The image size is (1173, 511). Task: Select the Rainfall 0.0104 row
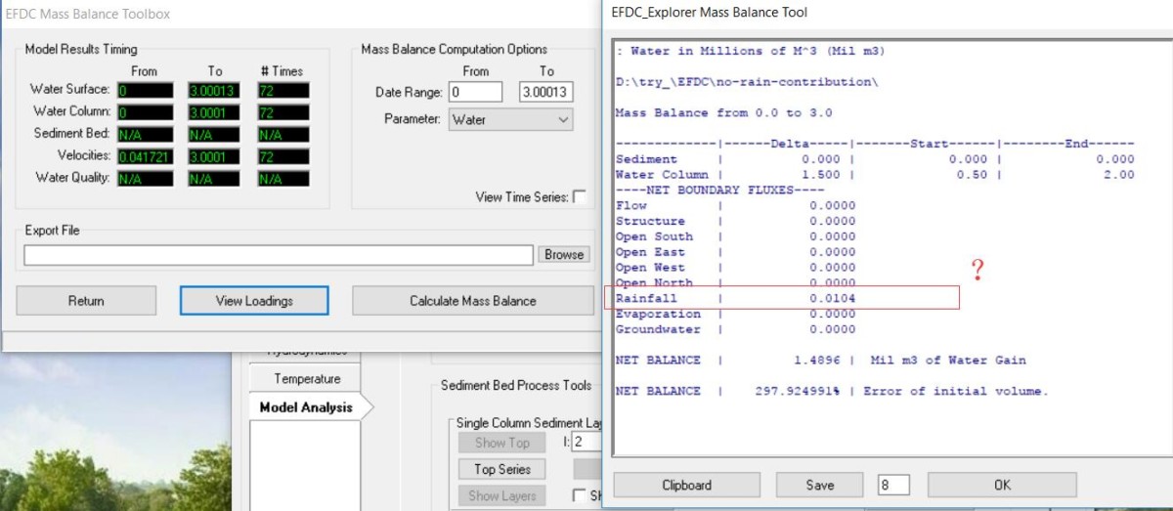coord(737,298)
